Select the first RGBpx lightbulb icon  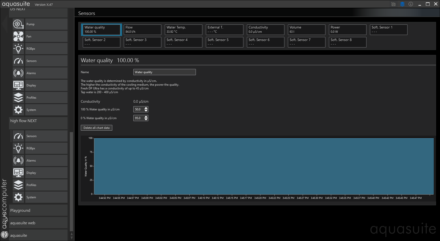(x=18, y=49)
